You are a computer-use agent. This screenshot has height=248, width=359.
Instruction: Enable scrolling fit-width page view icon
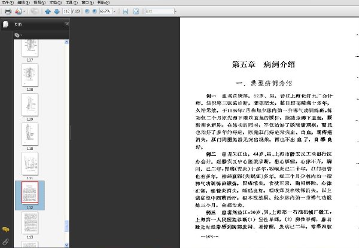tap(125, 11)
